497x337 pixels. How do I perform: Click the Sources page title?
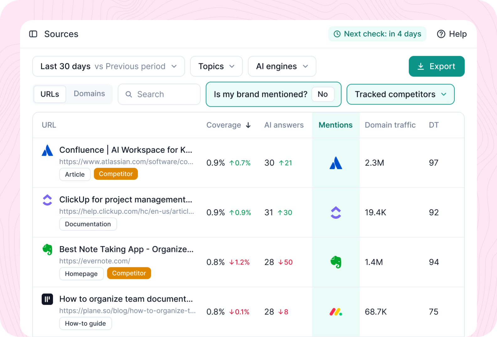(x=61, y=34)
